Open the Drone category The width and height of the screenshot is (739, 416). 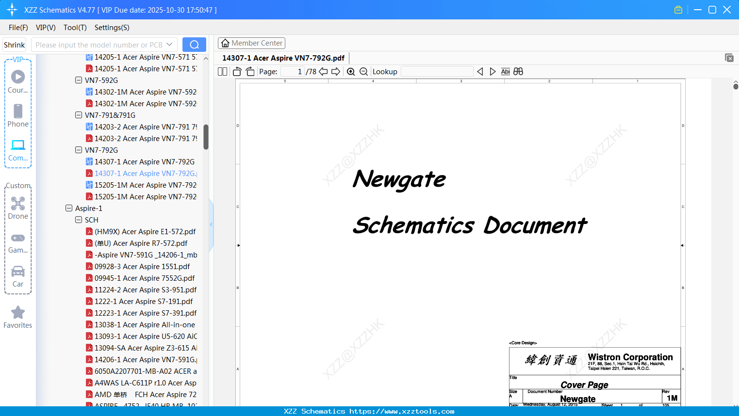point(18,208)
